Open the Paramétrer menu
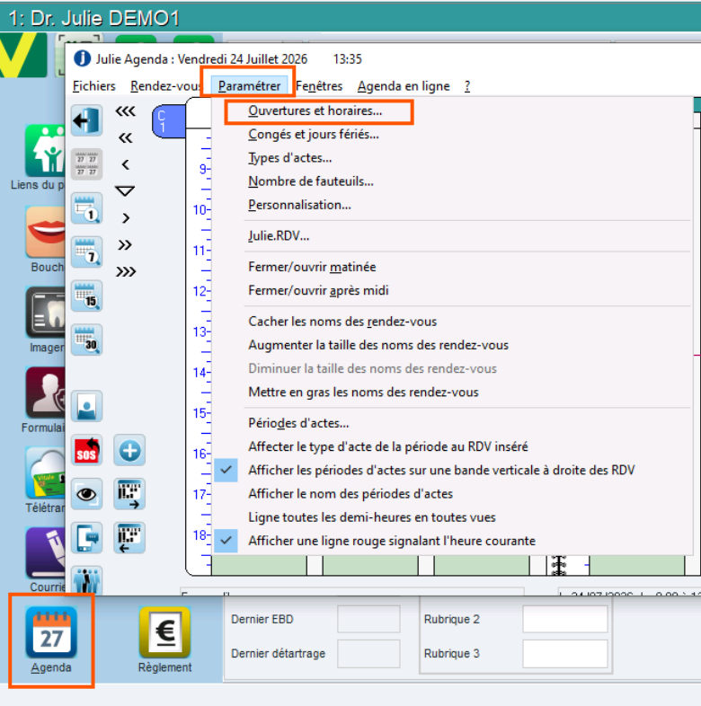 click(x=249, y=85)
